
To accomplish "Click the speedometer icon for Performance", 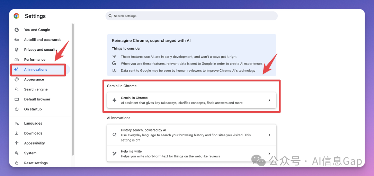I will click(17, 59).
